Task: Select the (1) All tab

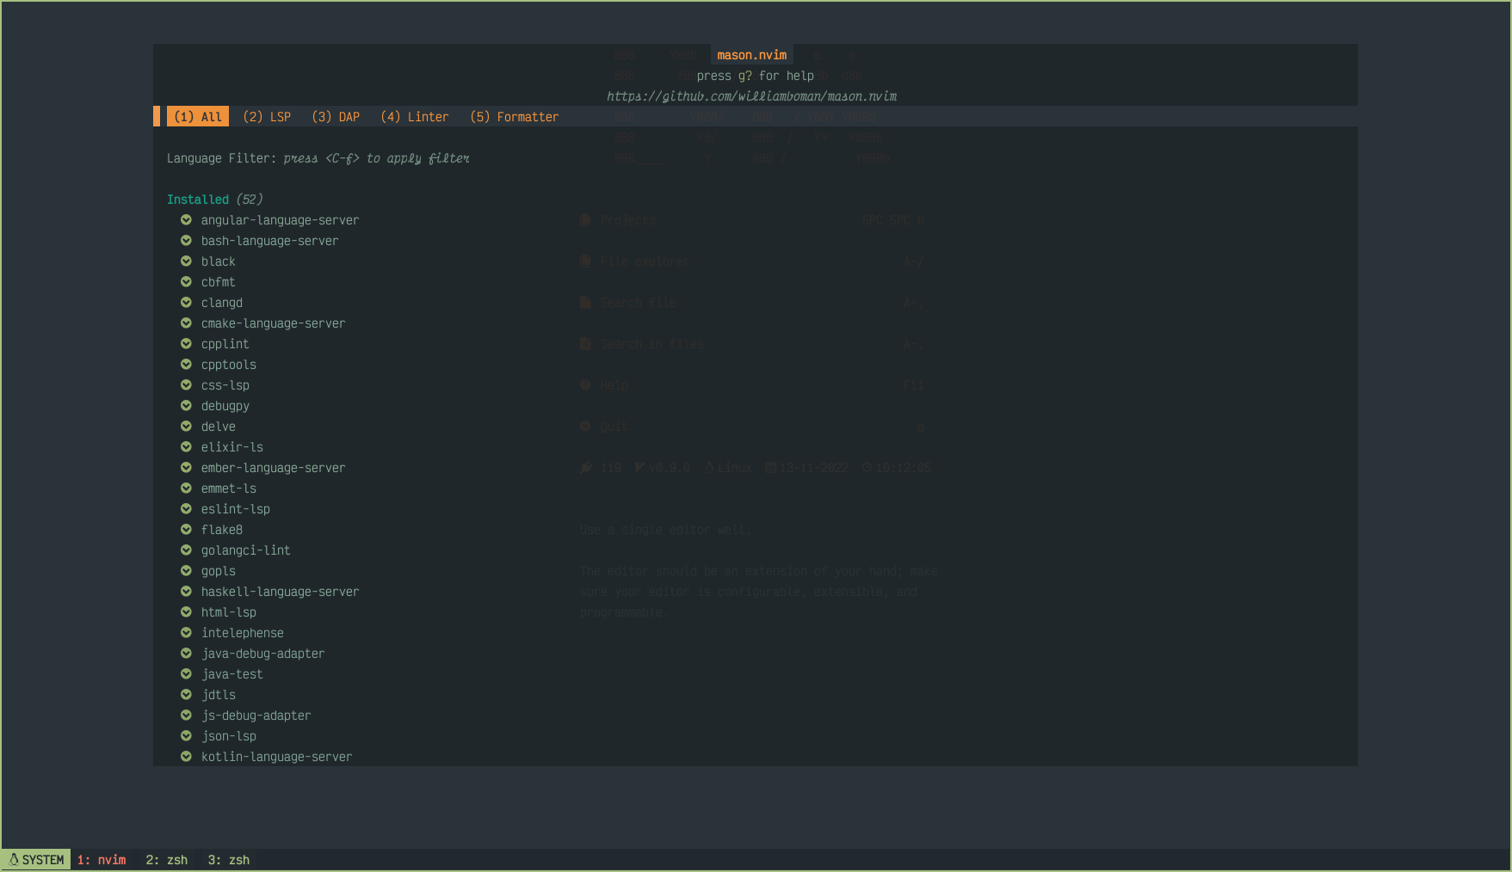Action: 198,117
